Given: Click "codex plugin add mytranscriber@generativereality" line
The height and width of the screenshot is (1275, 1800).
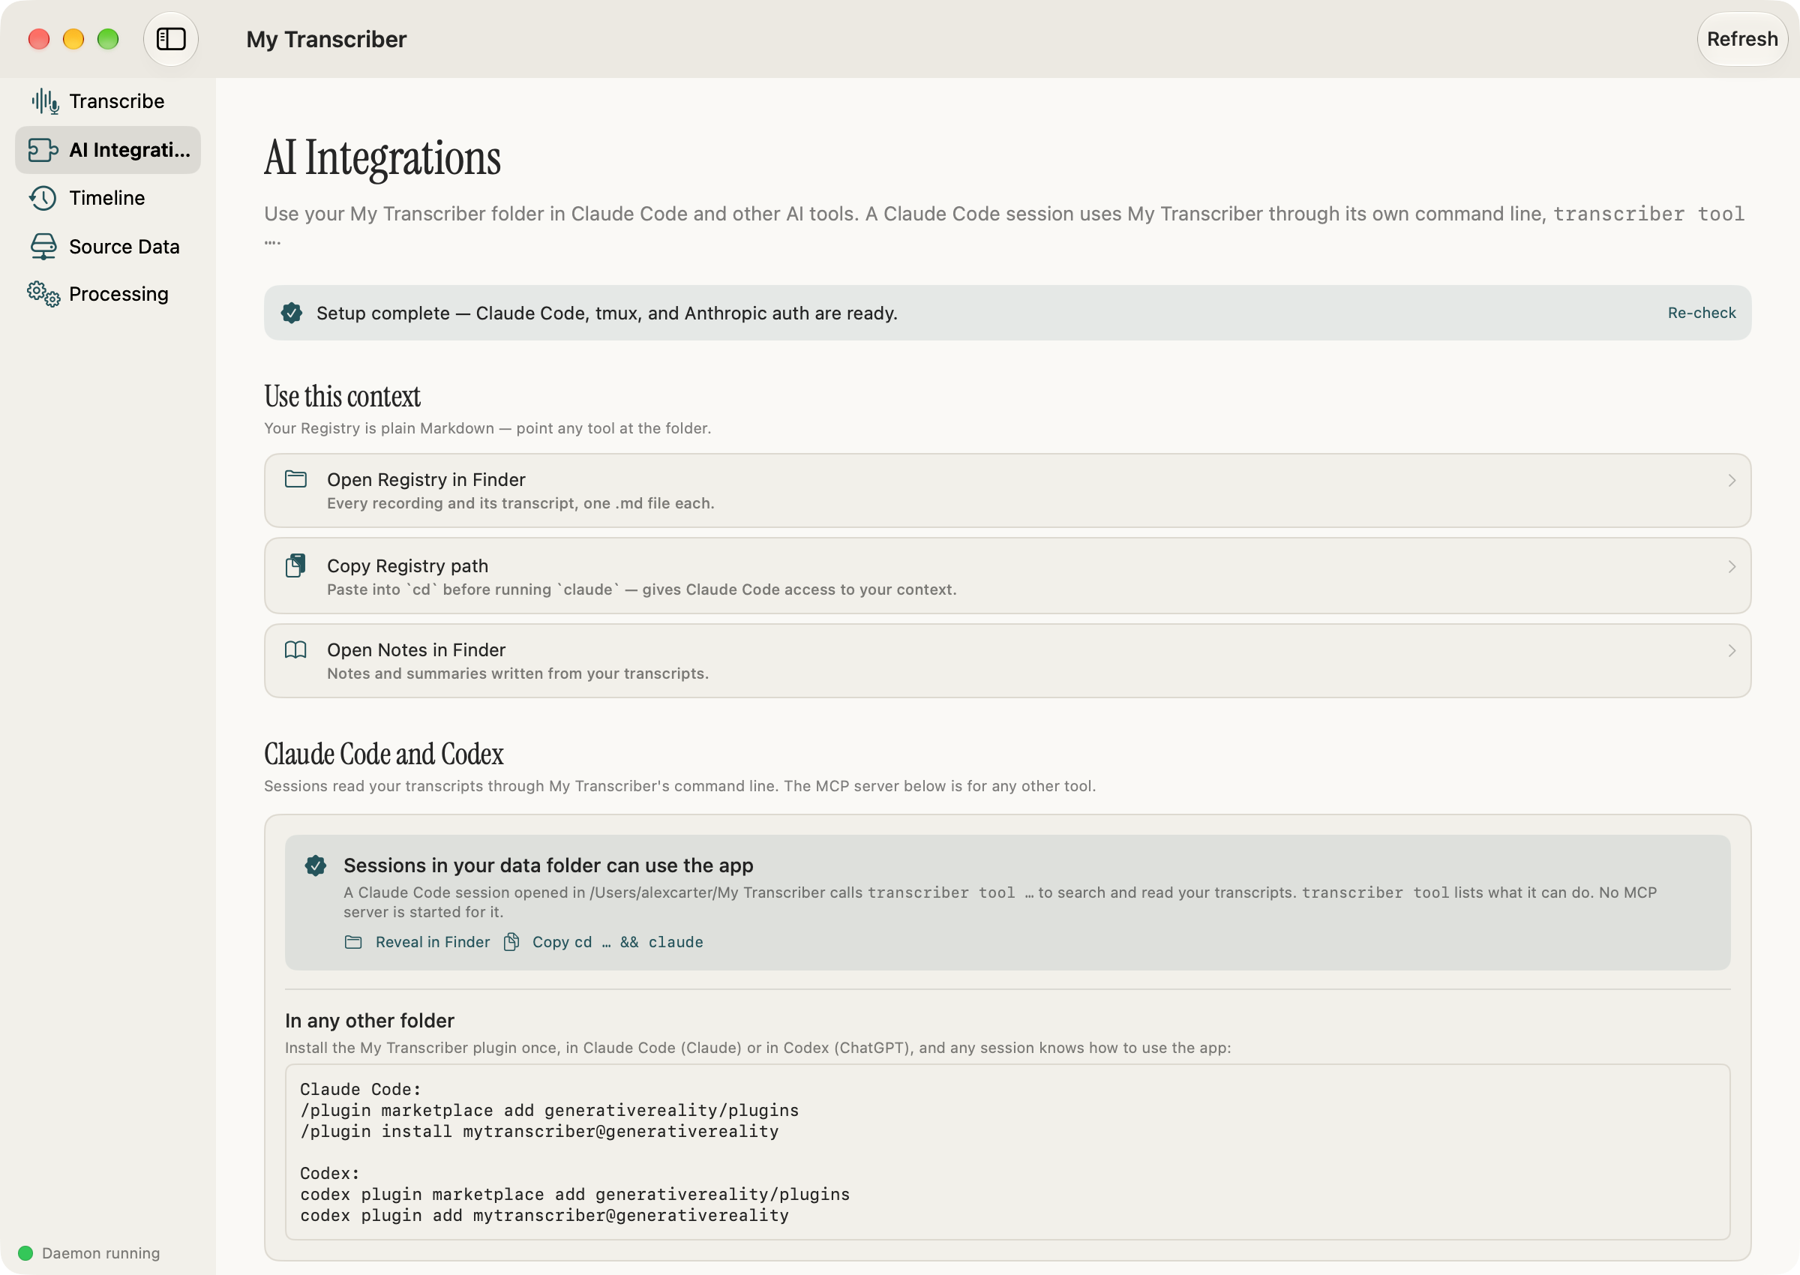Looking at the screenshot, I should 544,1214.
